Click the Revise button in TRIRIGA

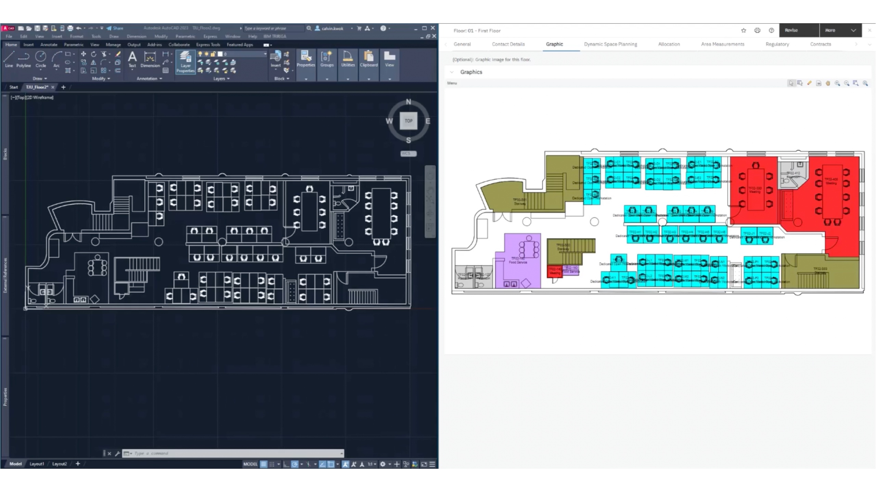792,30
